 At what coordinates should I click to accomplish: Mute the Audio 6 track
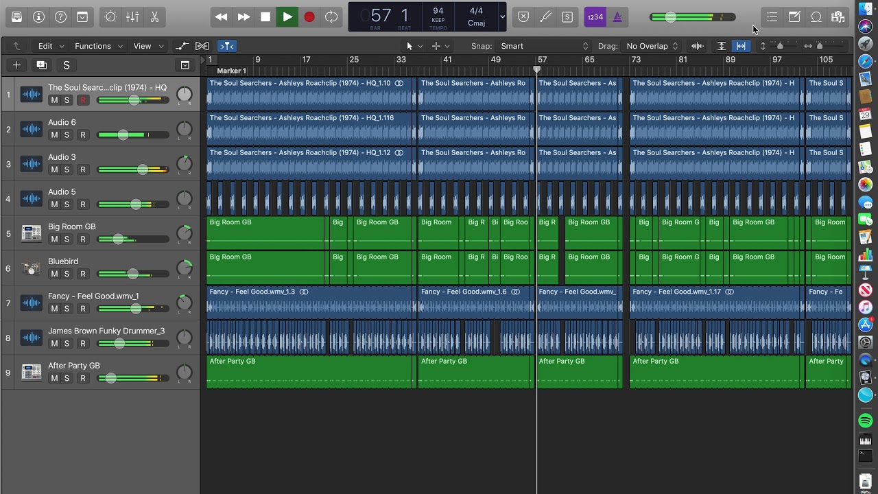[54, 135]
